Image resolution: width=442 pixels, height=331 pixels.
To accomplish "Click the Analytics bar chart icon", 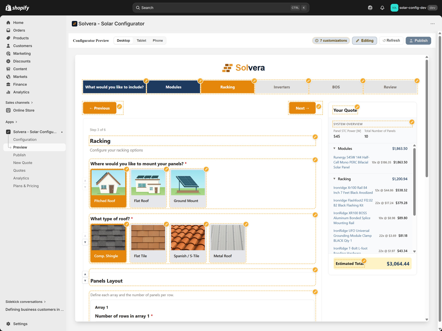I will click(8, 92).
